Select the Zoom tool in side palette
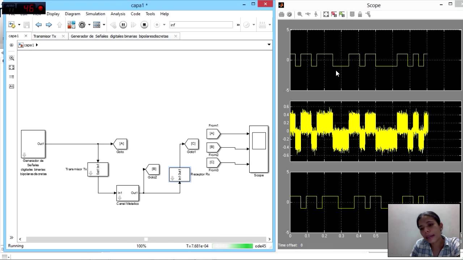Screen dimensions: 463x260 coord(12,58)
